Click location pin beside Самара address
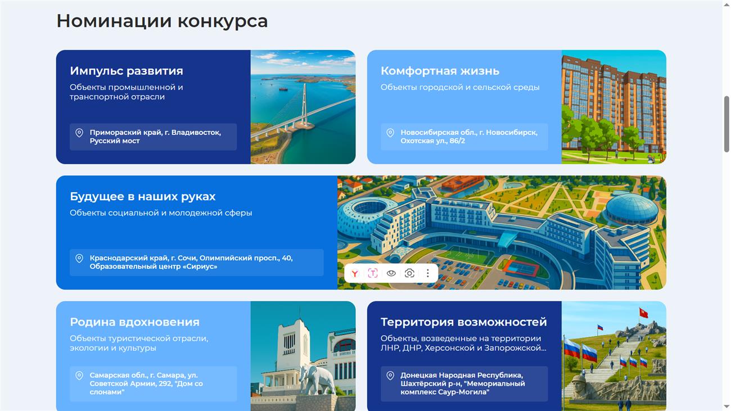731x411 pixels. pos(79,376)
